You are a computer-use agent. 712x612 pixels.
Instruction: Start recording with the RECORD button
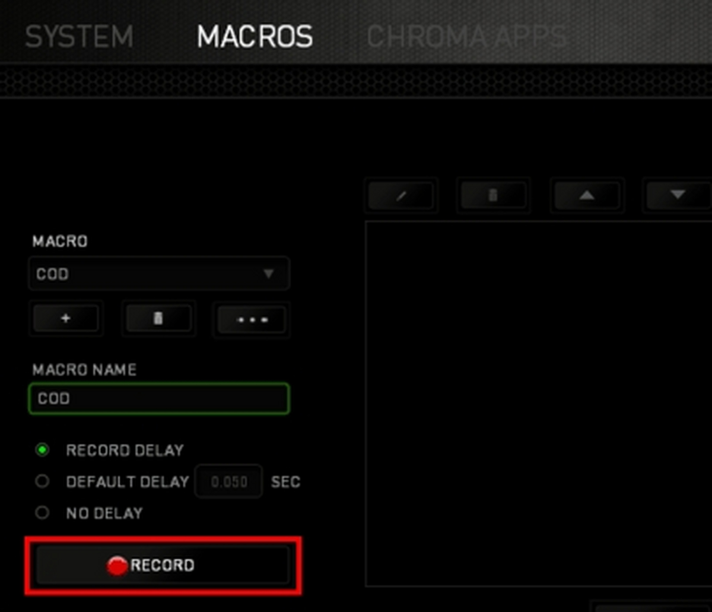point(163,566)
